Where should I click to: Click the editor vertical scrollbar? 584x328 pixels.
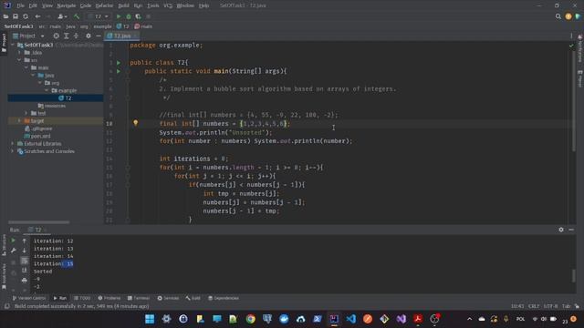(x=573, y=100)
